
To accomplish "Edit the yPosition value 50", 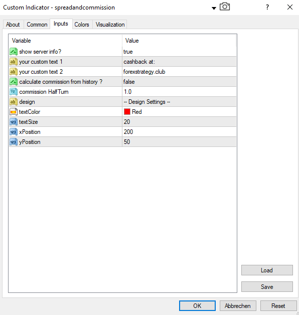I will tap(179, 142).
